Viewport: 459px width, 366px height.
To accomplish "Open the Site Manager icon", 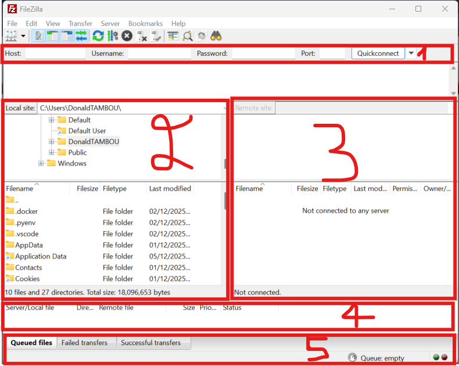I will 11,36.
